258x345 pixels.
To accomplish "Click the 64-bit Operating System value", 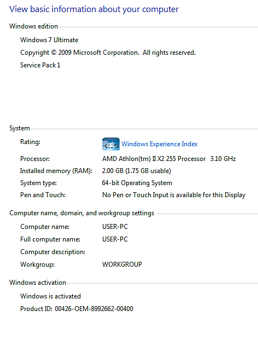I will (x=137, y=183).
